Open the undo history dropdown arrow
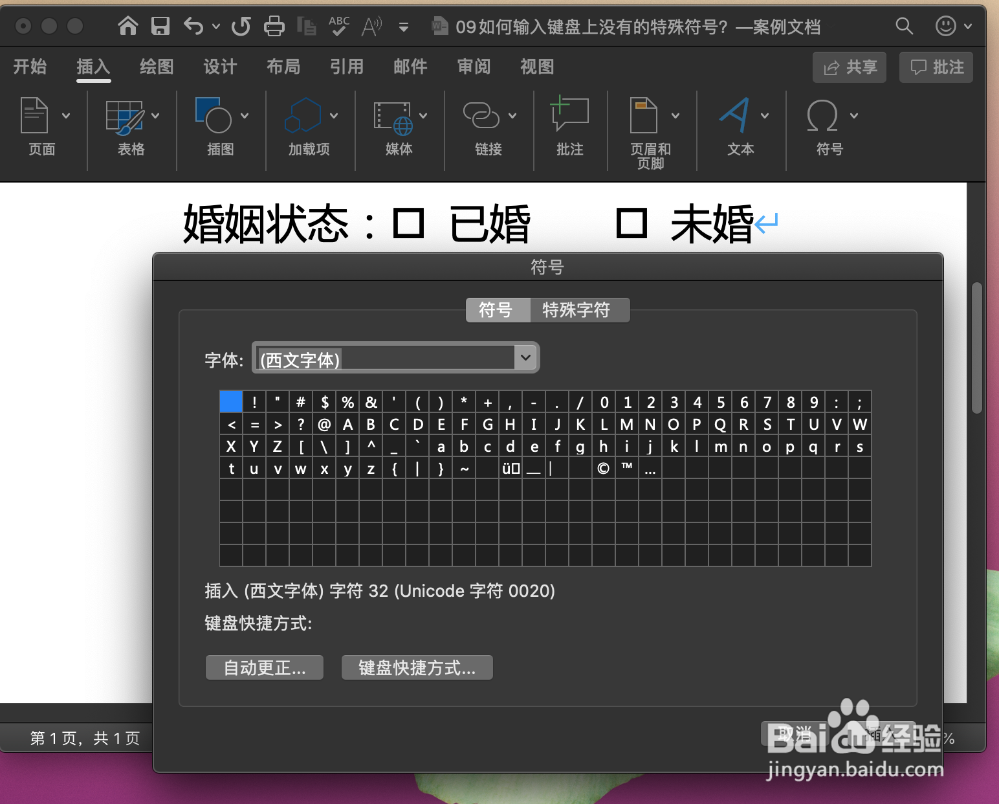Image resolution: width=999 pixels, height=804 pixels. pyautogui.click(x=216, y=27)
